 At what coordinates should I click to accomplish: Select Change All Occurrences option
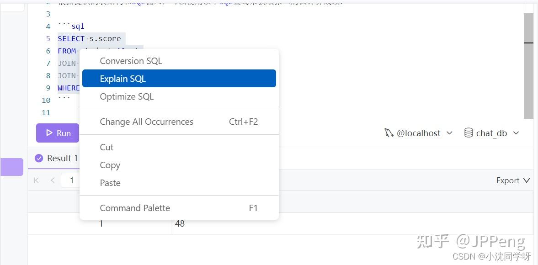click(x=146, y=122)
